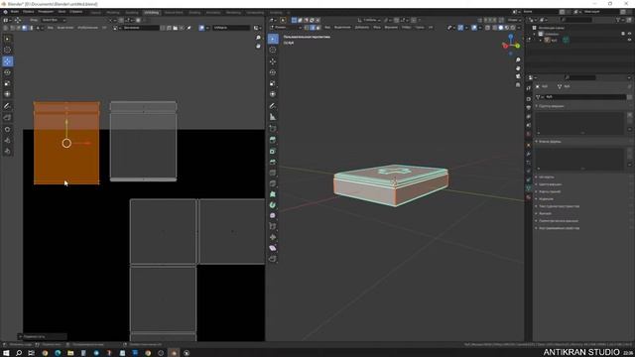The width and height of the screenshot is (635, 357).
Task: Select the Shrink/Fatten tool in 3D viewport
Action: 273,237
